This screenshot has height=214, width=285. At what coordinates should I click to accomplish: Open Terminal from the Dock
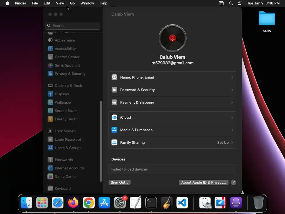click(151, 203)
